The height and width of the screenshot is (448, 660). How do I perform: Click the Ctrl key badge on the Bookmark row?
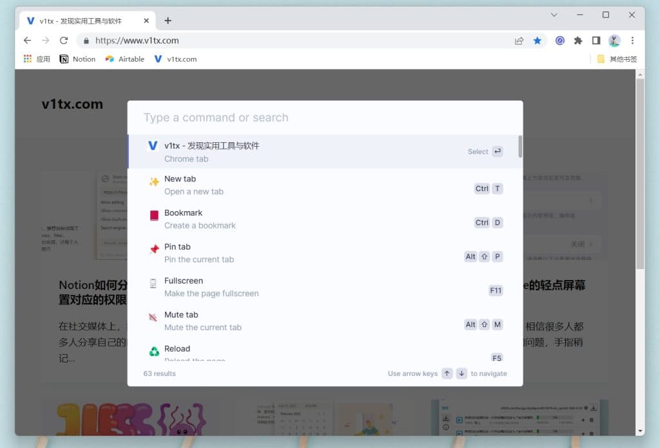click(482, 223)
